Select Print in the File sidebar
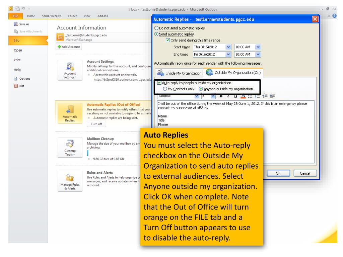Screen dimensions: 343x257 click(x=17, y=60)
